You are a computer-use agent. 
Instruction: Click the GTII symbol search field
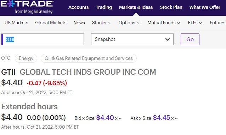click(43, 39)
